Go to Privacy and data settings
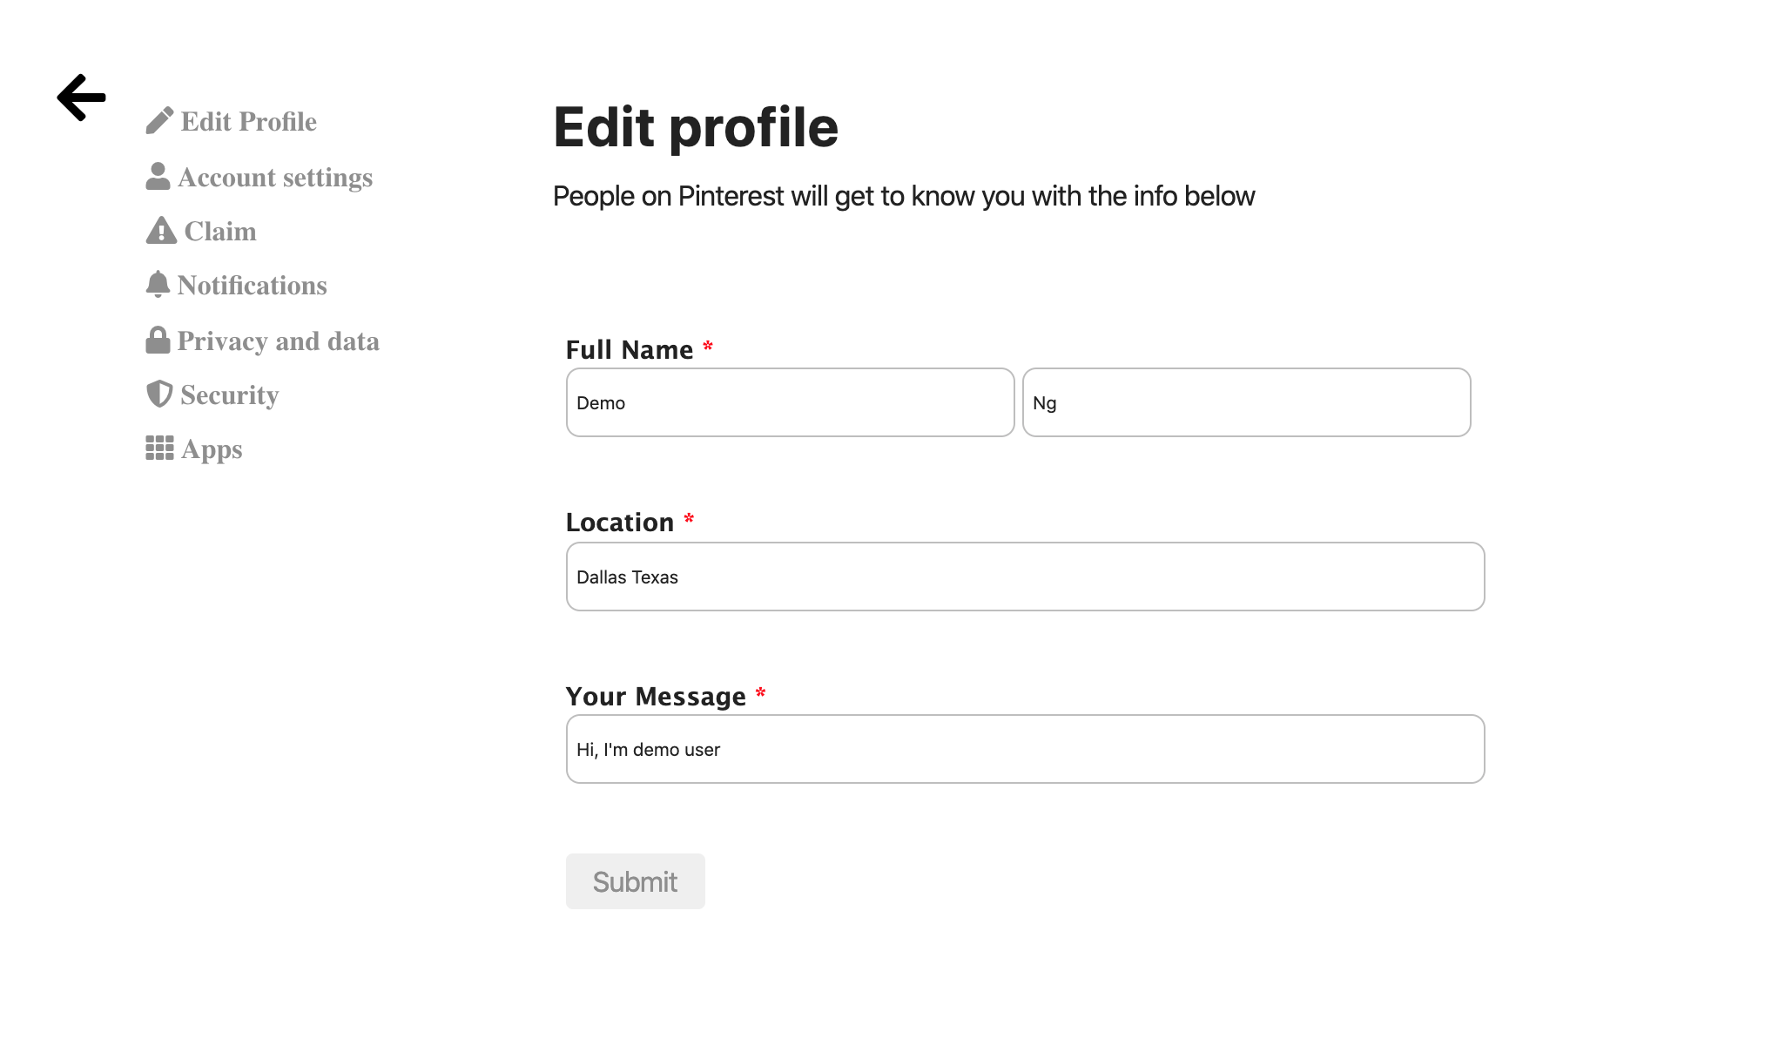1792x1059 pixels. [278, 341]
